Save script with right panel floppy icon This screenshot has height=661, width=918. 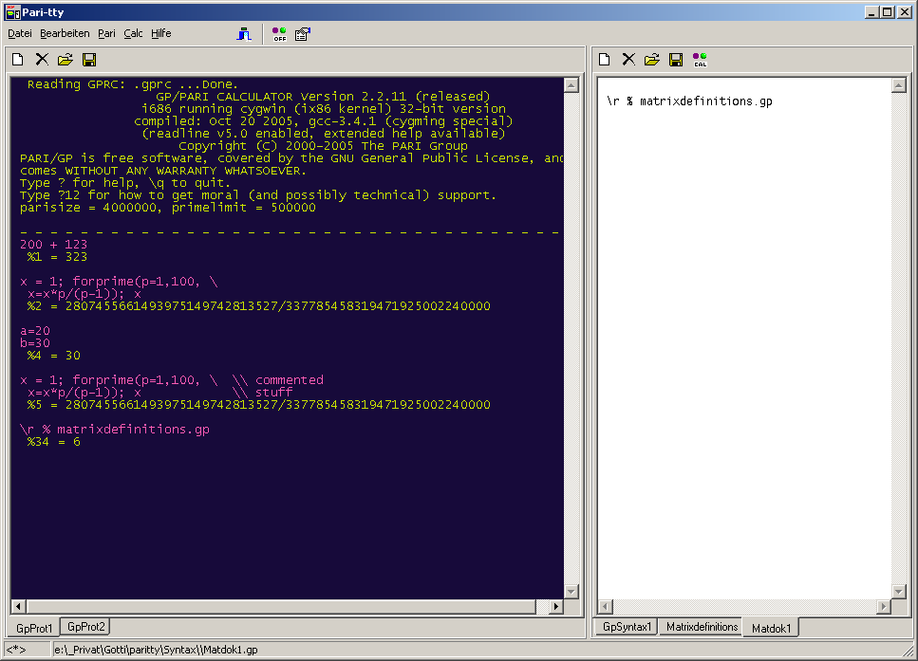point(676,60)
